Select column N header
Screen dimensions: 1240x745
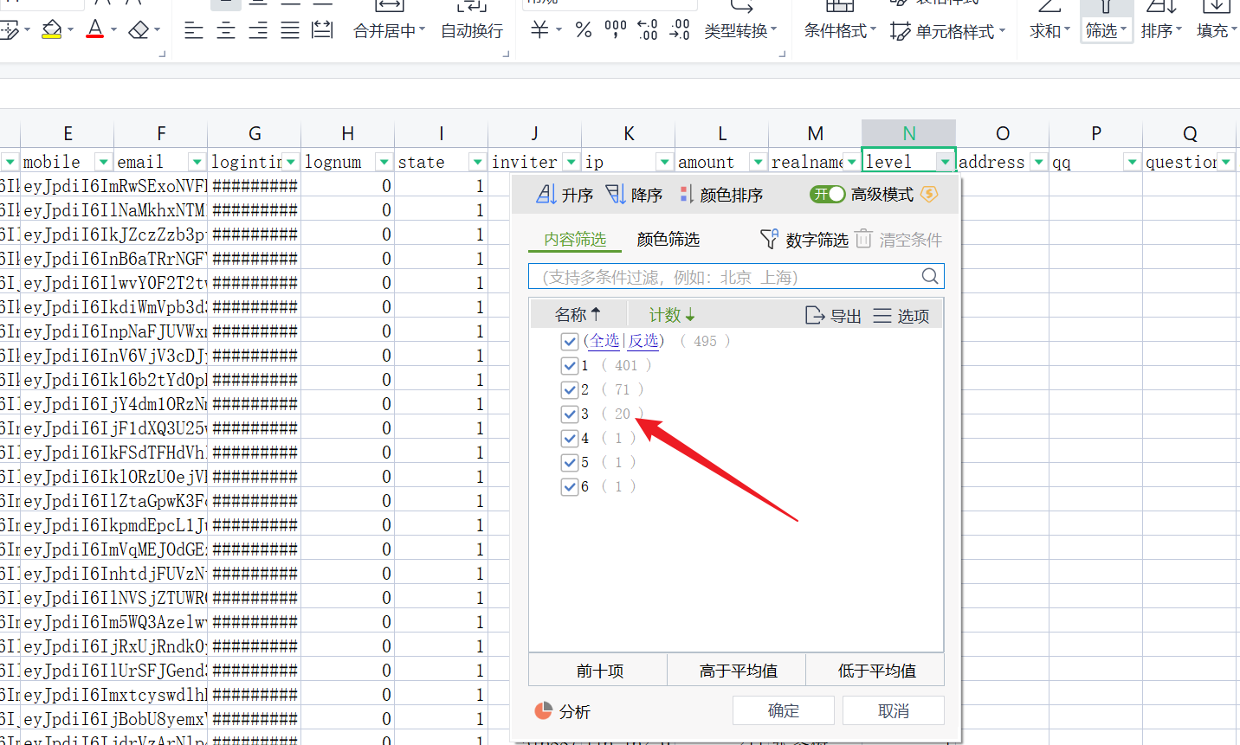(x=909, y=133)
